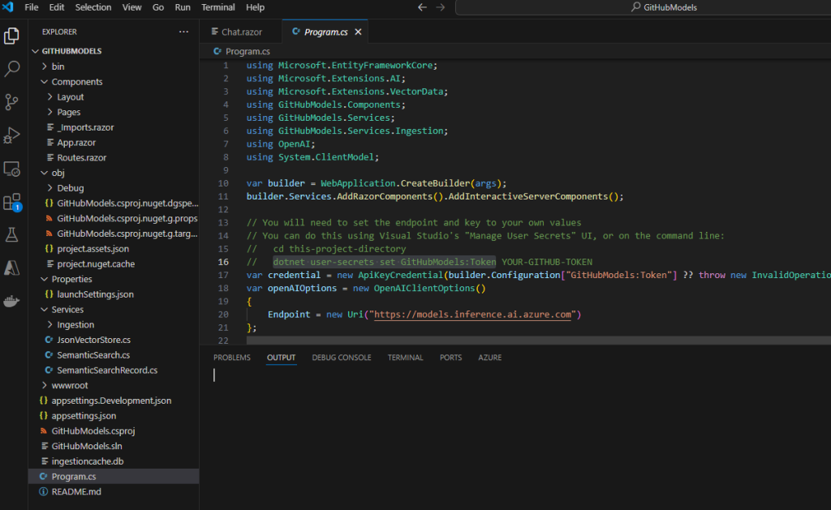Viewport: 831px width, 510px height.
Task: Open Run and Debug view
Action: click(x=11, y=135)
